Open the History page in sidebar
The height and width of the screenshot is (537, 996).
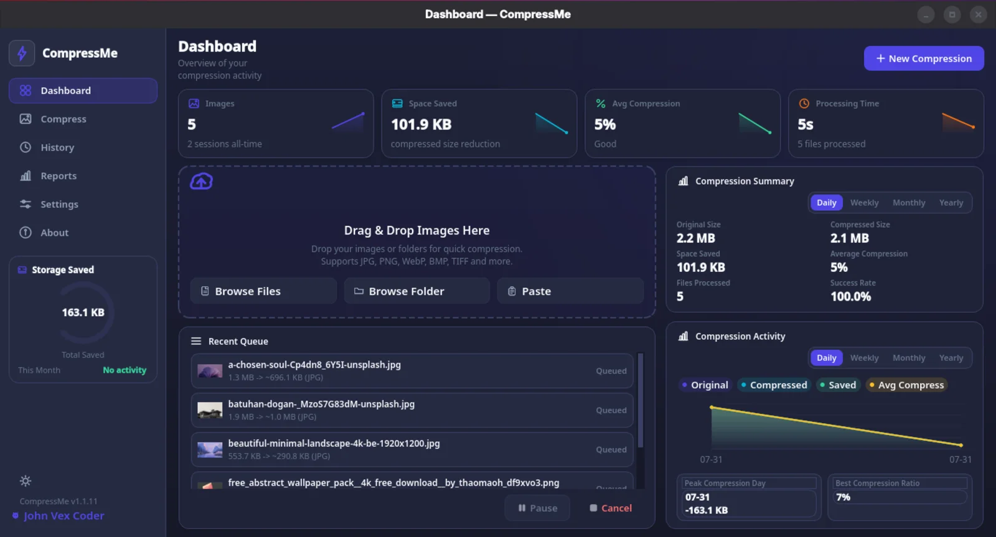pyautogui.click(x=83, y=147)
